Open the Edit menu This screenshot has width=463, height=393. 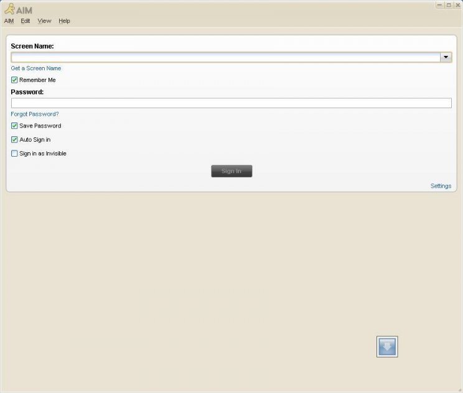coord(26,21)
